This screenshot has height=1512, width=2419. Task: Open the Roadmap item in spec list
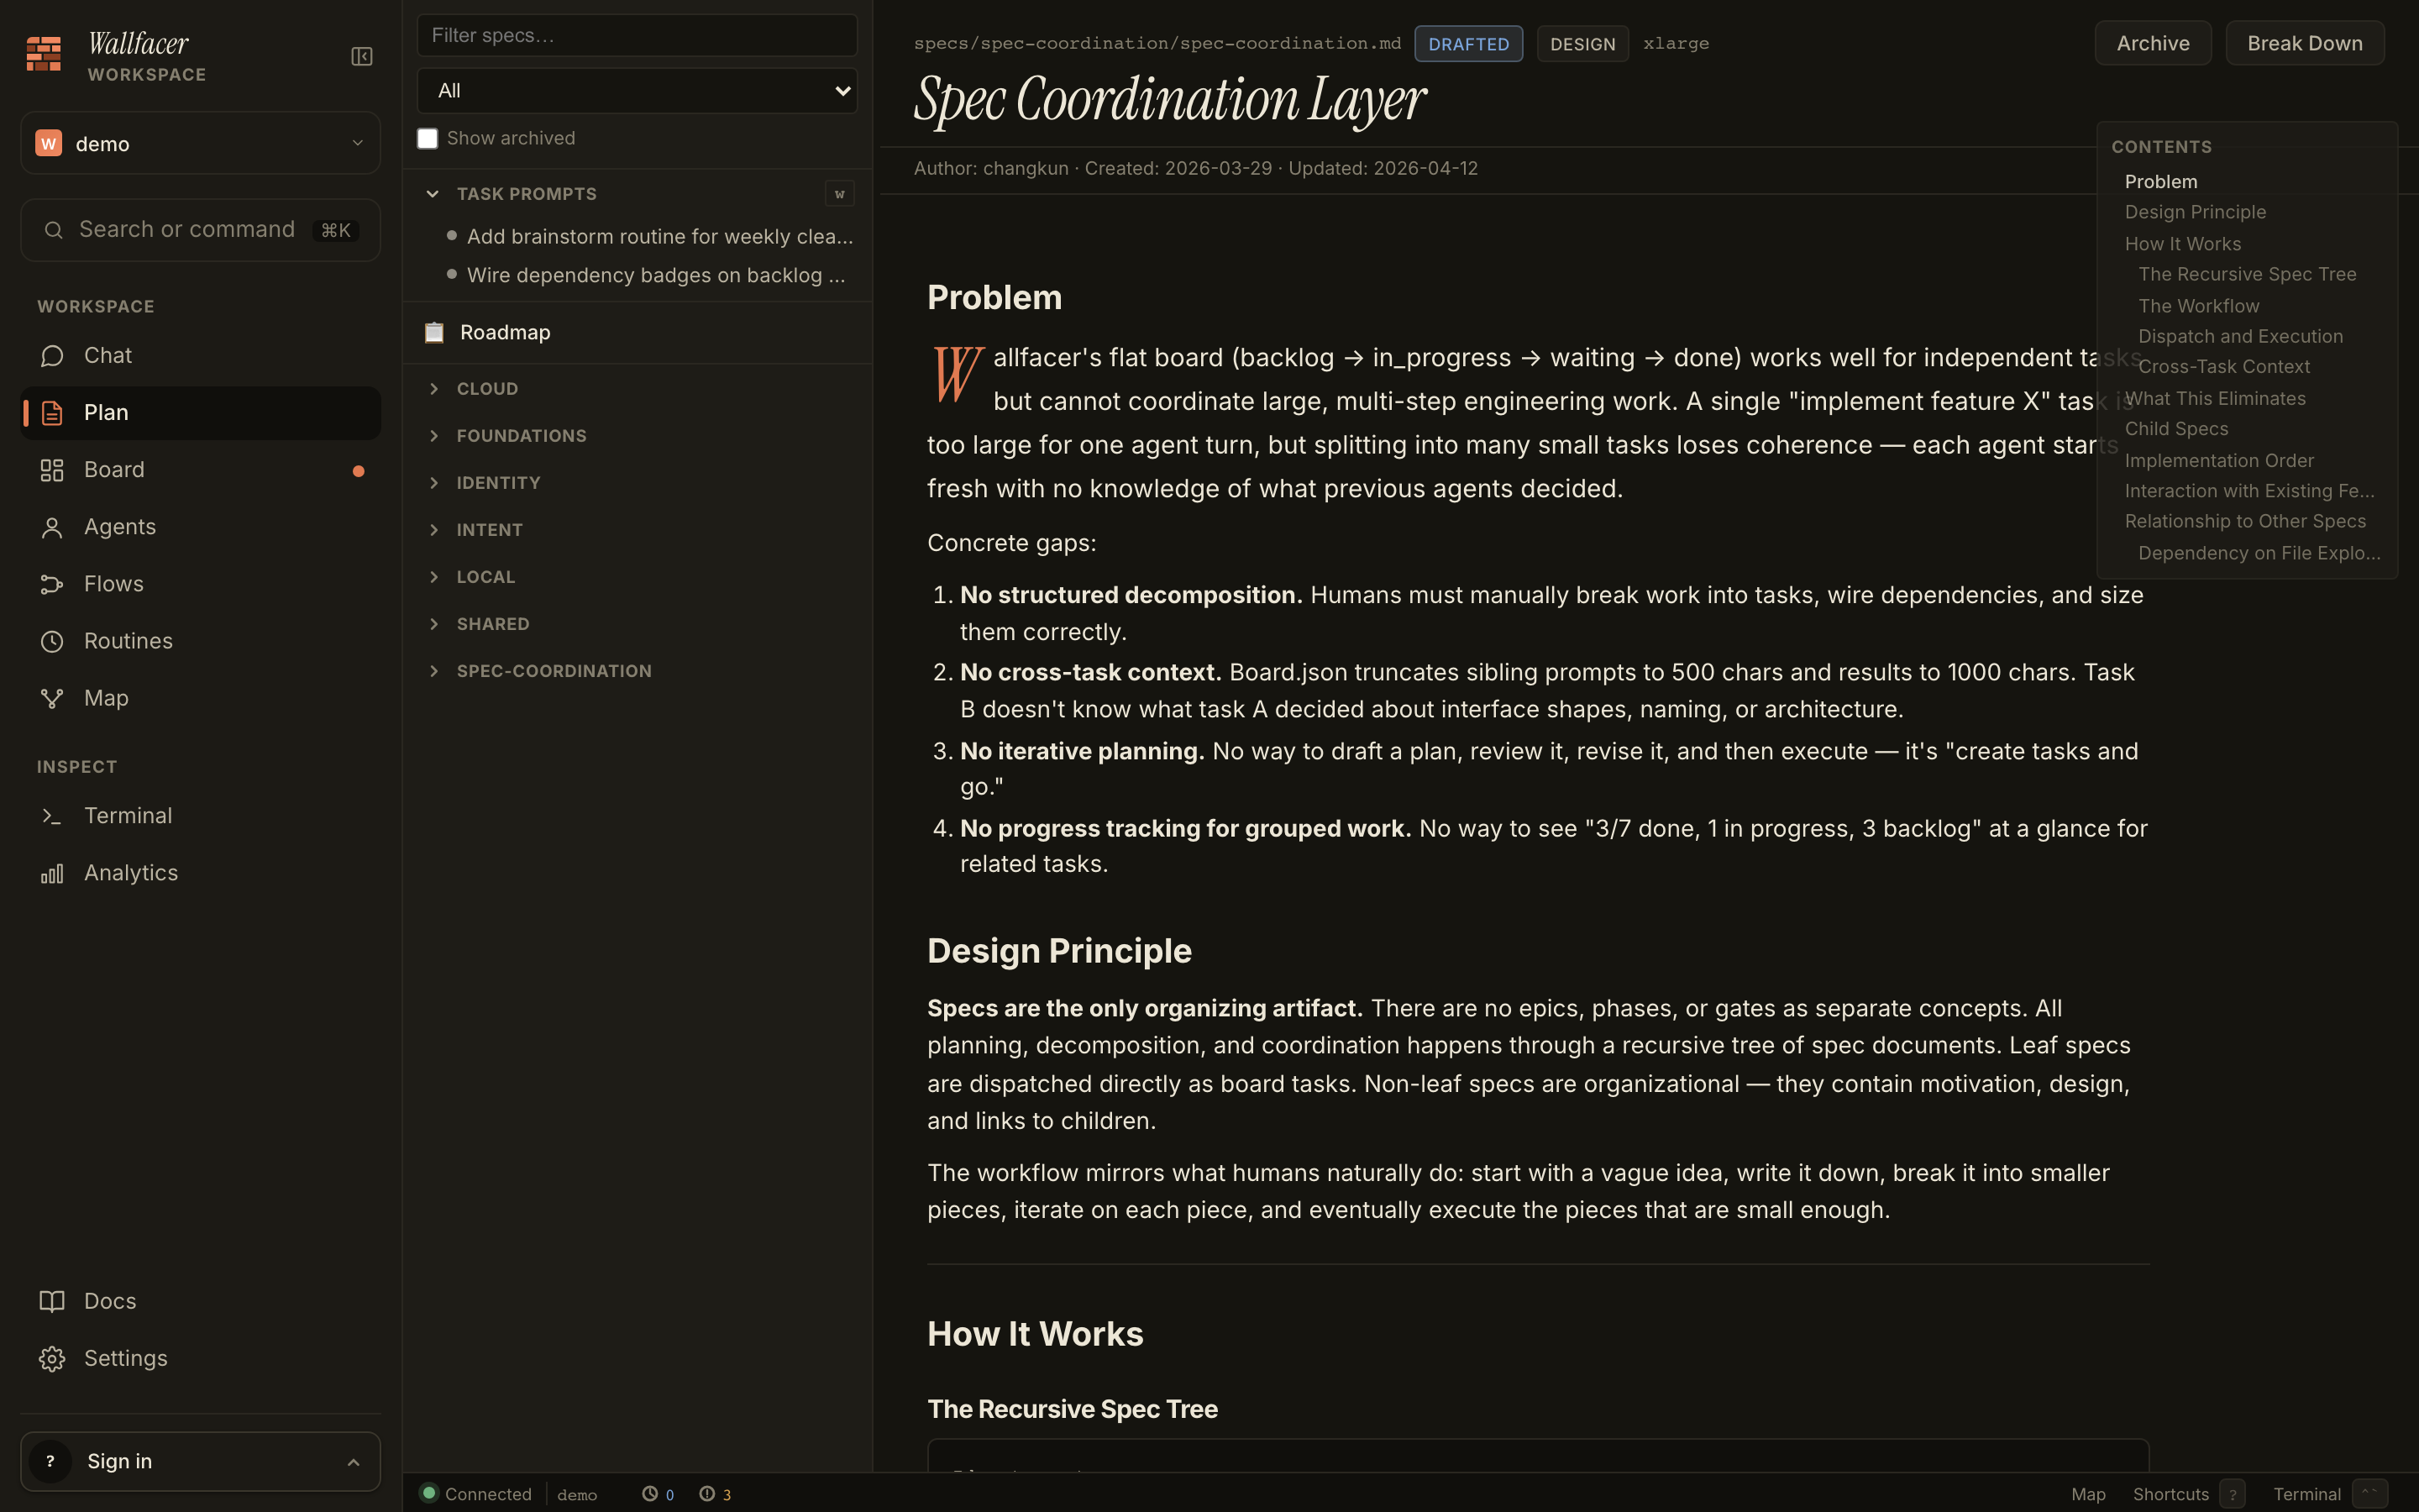click(x=637, y=332)
